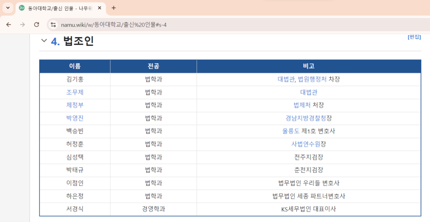430x222 pixels.
Task: Go back to the previous page
Action: [x=9, y=25]
